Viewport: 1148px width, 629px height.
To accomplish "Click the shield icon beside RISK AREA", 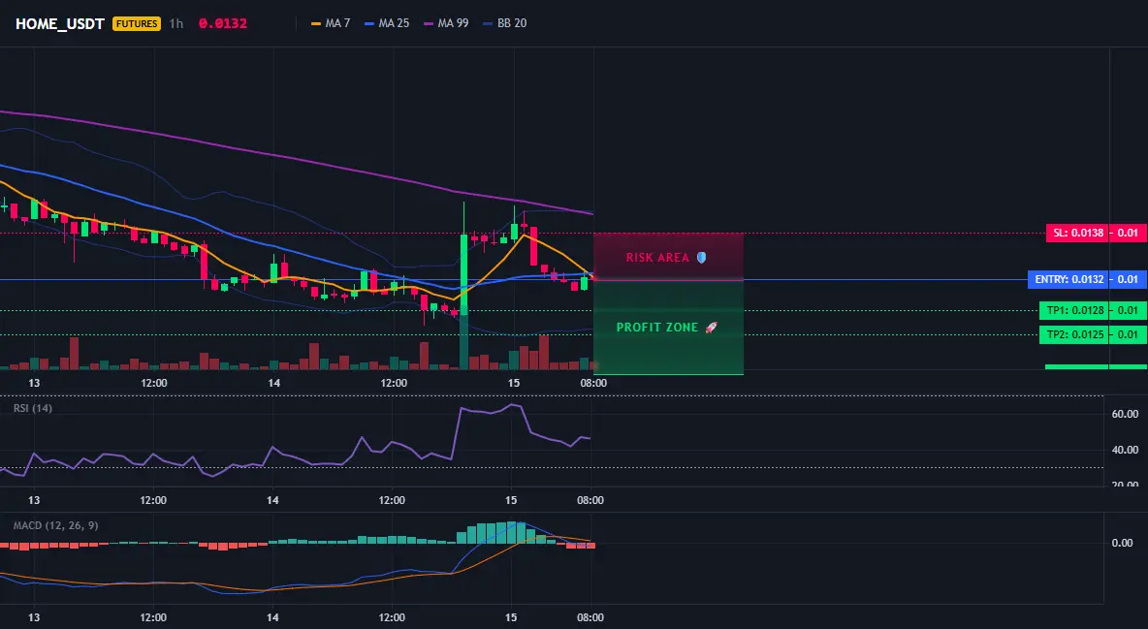I will pyautogui.click(x=701, y=258).
